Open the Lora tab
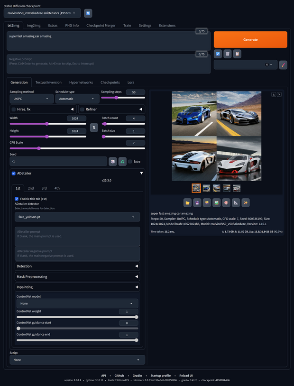 (x=130, y=83)
